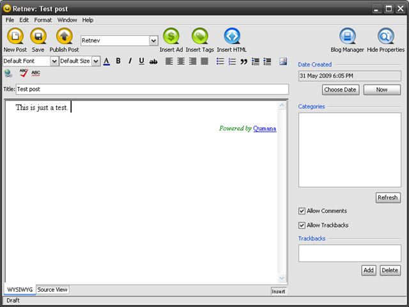
Task: Click the Insert HTML icon
Action: (232, 36)
